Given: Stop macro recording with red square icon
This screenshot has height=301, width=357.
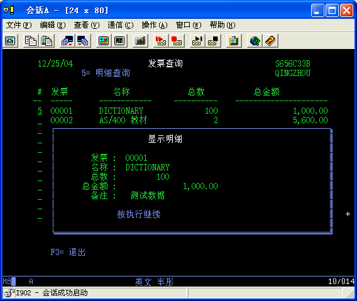Looking at the screenshot, I should (x=177, y=41).
